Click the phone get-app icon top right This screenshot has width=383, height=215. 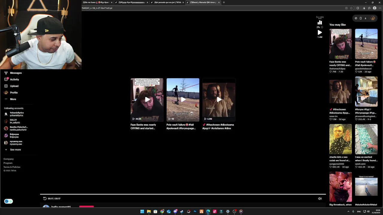(x=361, y=18)
